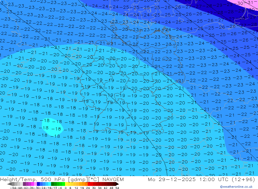258x189 pixels.
Task: Click the right dark-red arrow of color scale
Action: pos(117,184)
